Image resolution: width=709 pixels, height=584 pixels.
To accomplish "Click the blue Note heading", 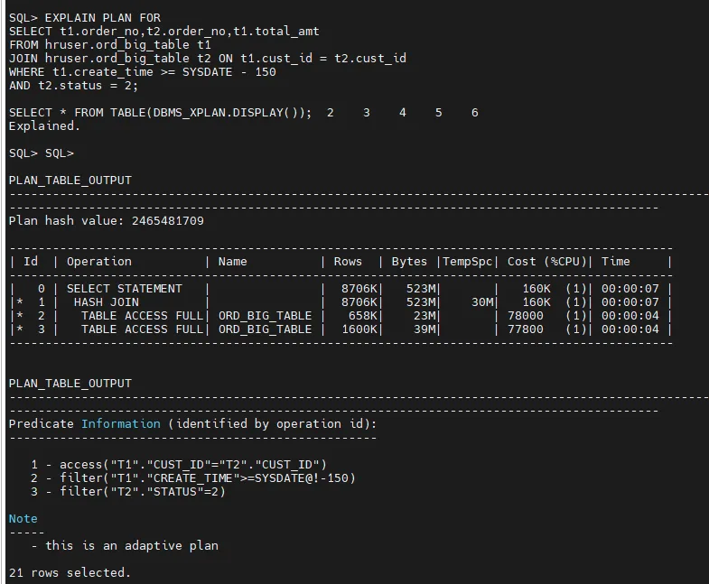I will pos(23,518).
